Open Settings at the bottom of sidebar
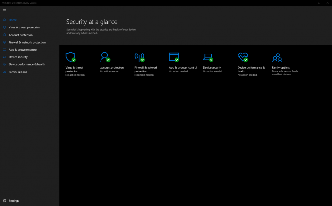Image resolution: width=332 pixels, height=206 pixels. pos(14,201)
